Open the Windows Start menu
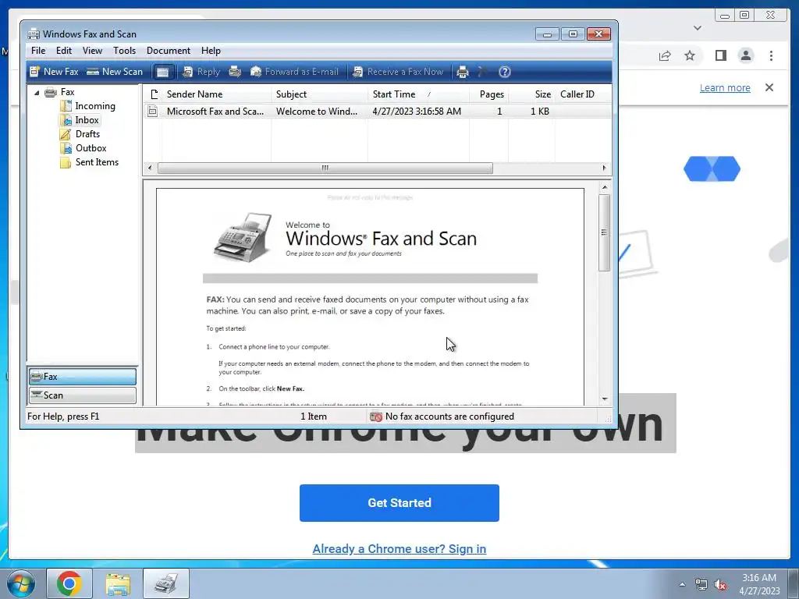The height and width of the screenshot is (599, 799). (20, 583)
